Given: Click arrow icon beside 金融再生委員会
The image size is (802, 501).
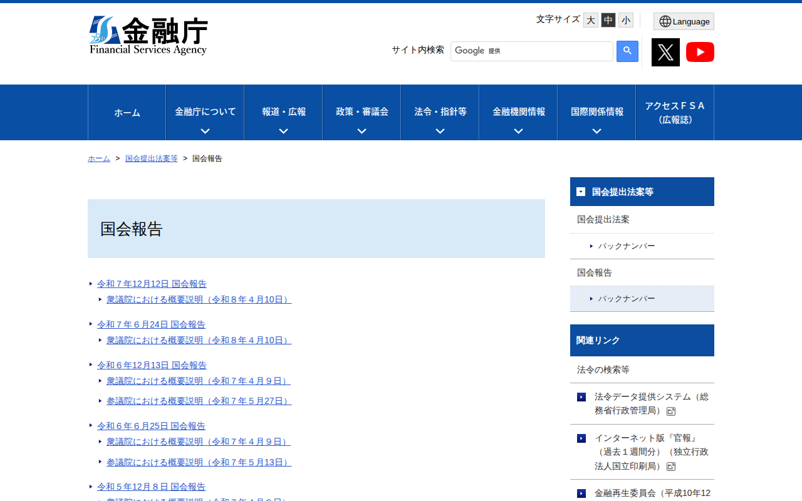Looking at the screenshot, I should click(x=581, y=493).
